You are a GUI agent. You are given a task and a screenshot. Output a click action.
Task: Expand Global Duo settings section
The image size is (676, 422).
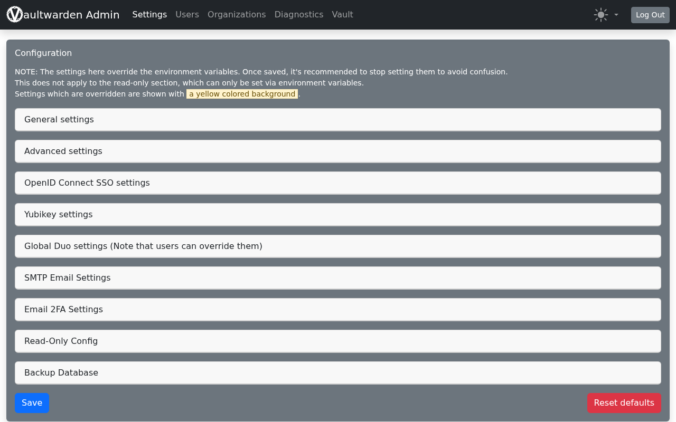(338, 246)
